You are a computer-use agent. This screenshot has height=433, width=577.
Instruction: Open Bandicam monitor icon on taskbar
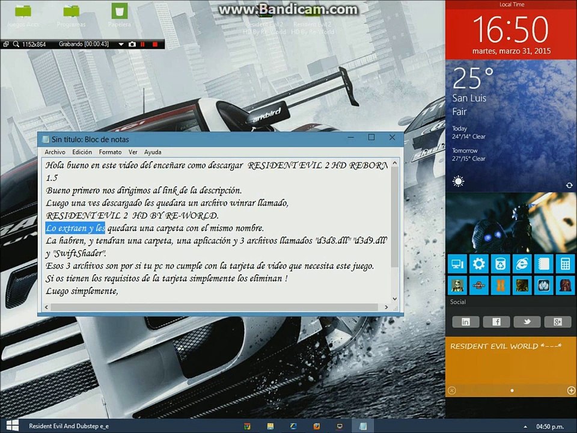click(339, 426)
